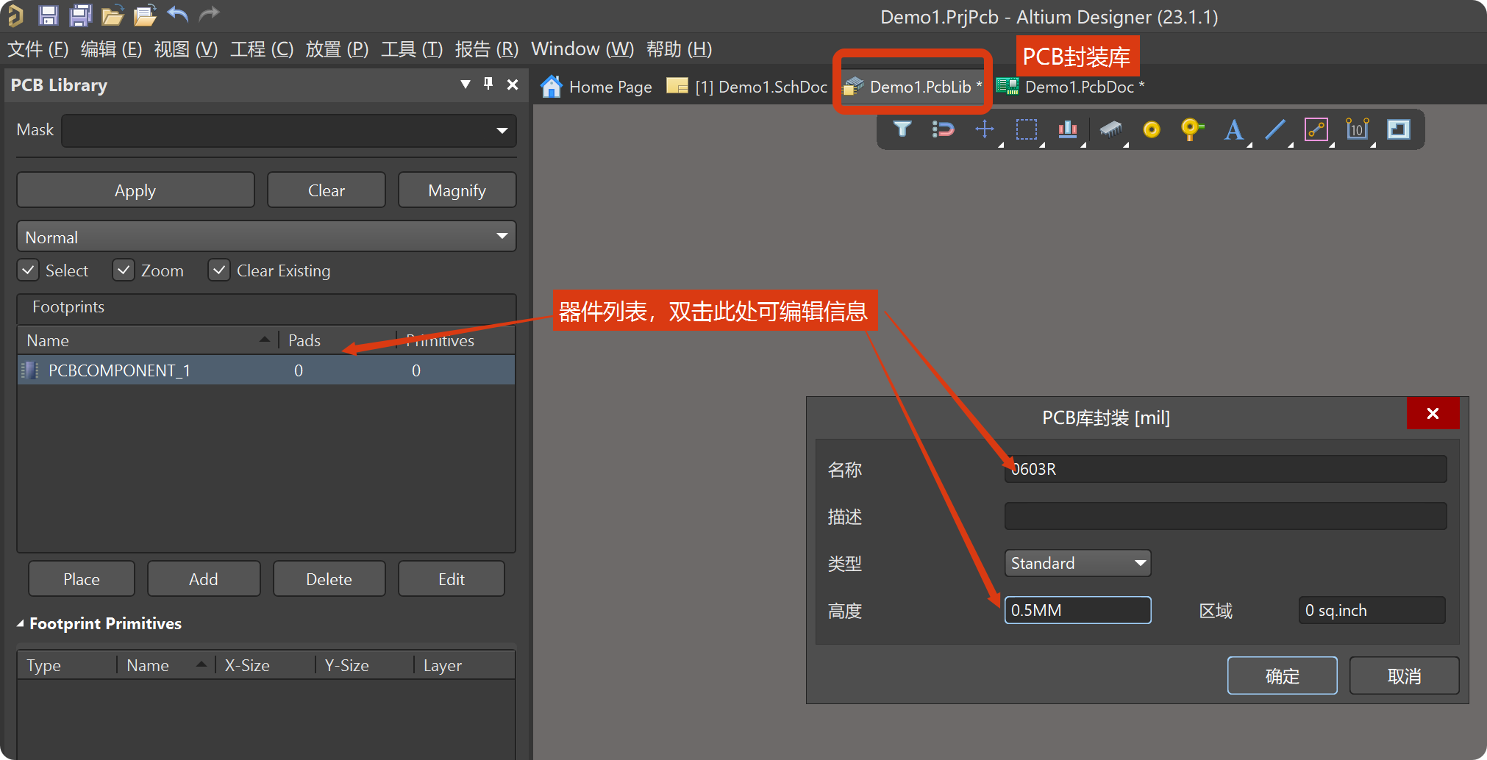Toggle the Clear Existing checkbox

coord(219,270)
